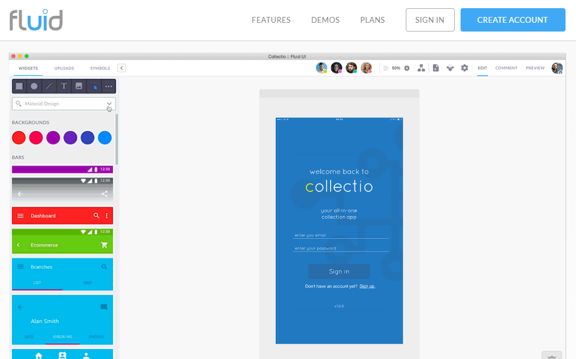Select the green Ecommerce bar widget
Screen dimensions: 576x359
62,241
